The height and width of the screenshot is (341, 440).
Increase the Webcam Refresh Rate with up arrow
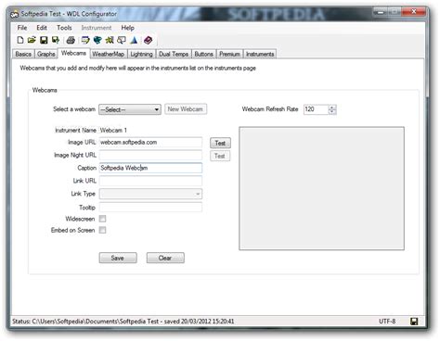(x=332, y=107)
